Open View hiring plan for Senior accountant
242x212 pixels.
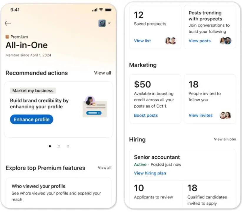coord(150,173)
